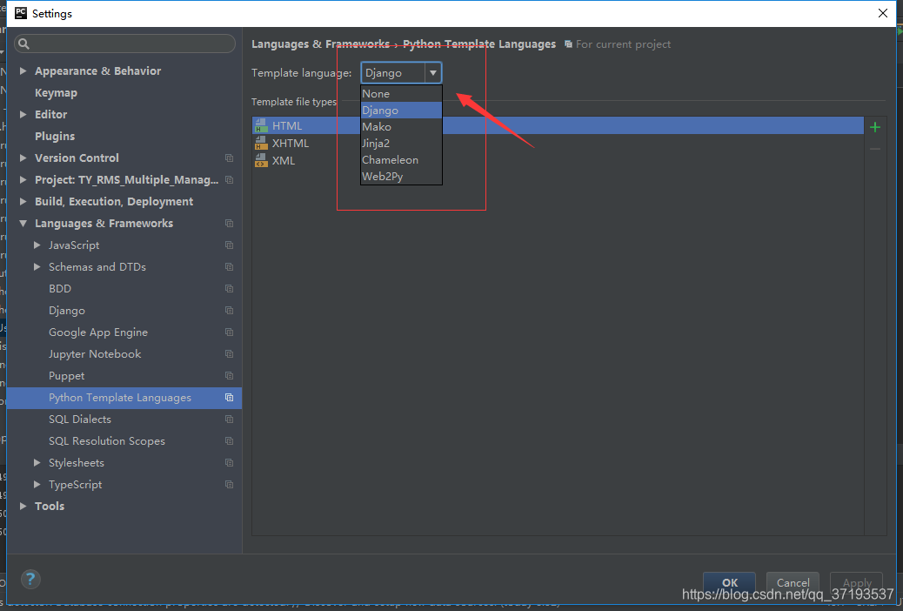The width and height of the screenshot is (903, 611).
Task: Collapse the Languages & Frameworks section
Action: pyautogui.click(x=23, y=223)
